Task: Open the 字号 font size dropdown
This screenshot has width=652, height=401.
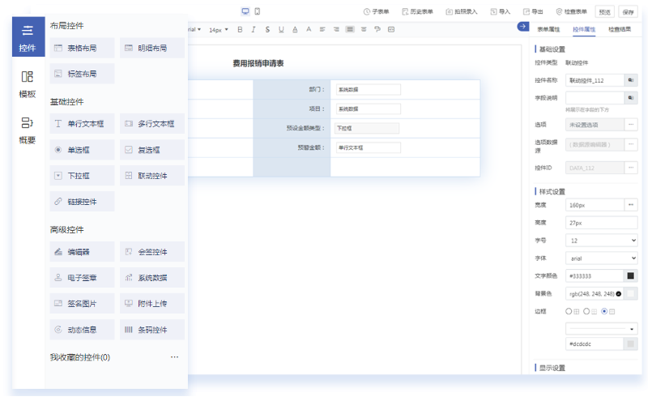Action: click(601, 241)
